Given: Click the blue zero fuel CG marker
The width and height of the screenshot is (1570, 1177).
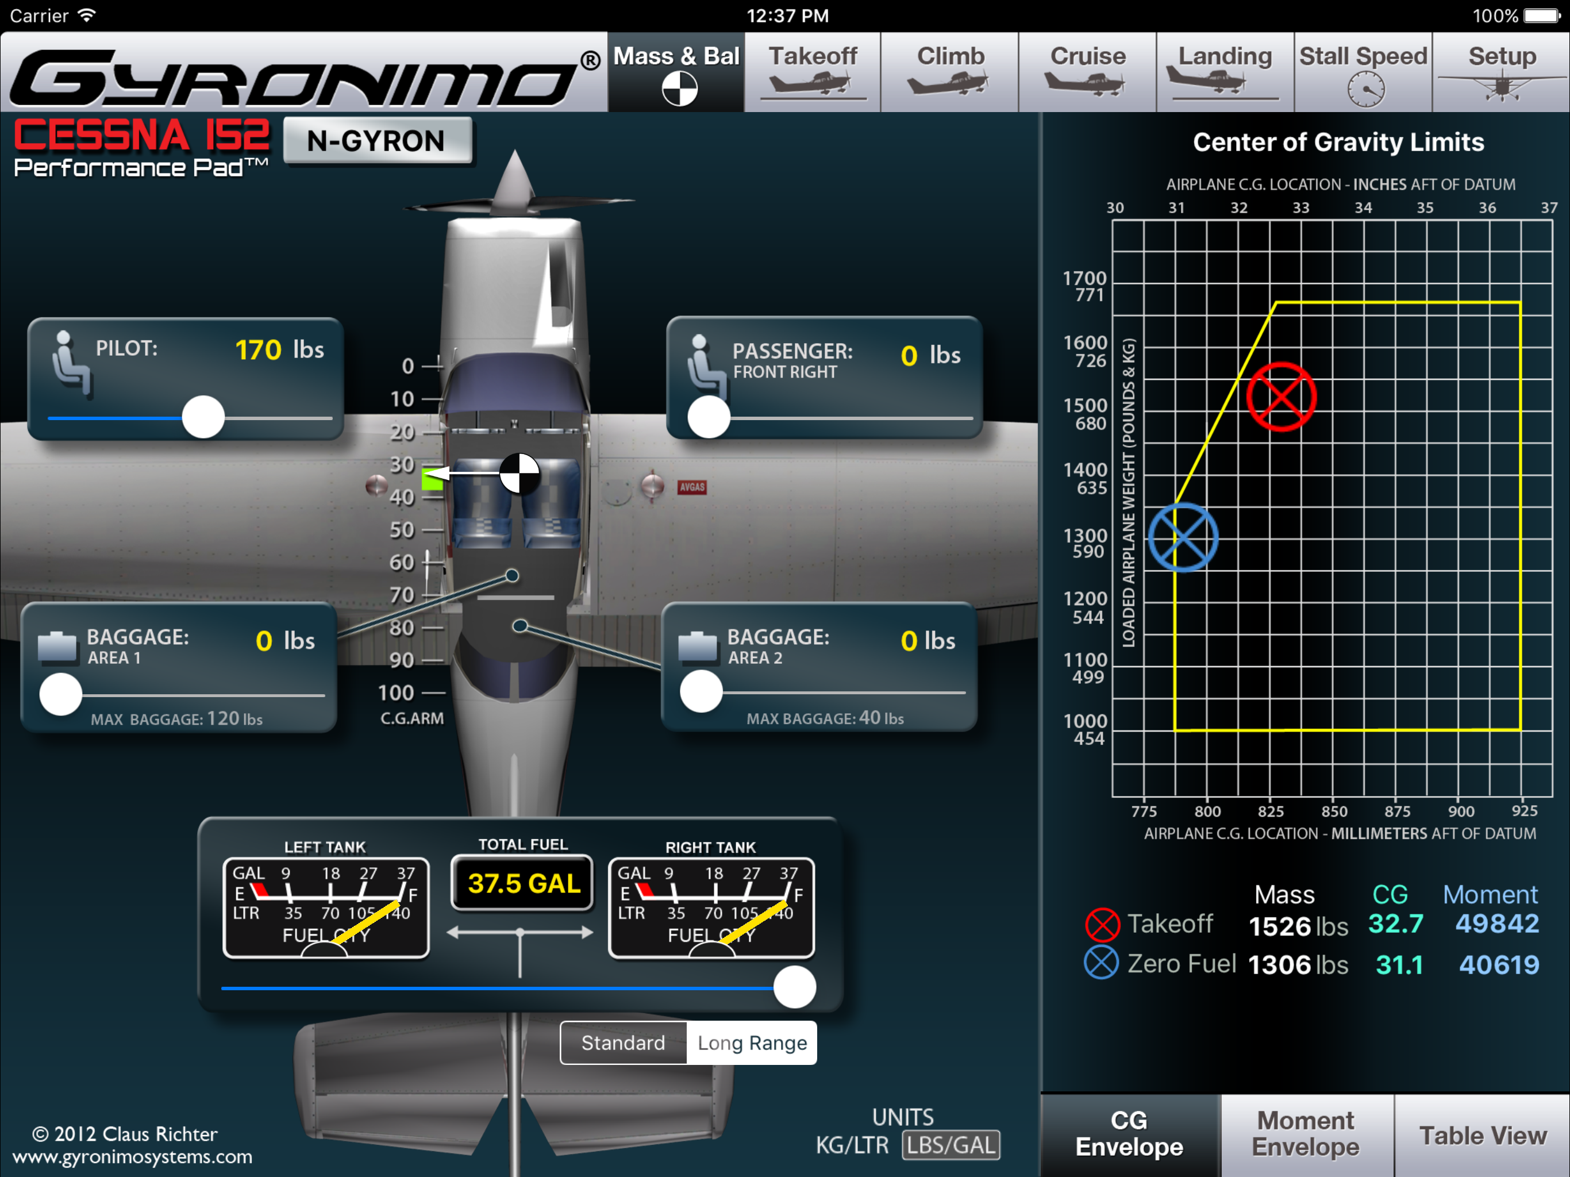Looking at the screenshot, I should coord(1183,537).
